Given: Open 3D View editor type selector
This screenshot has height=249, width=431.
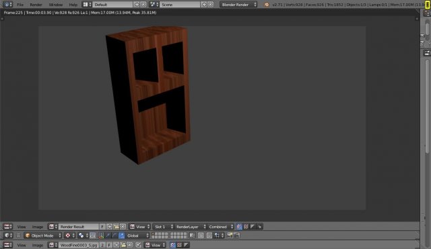Looking at the screenshot, I should coord(8,236).
